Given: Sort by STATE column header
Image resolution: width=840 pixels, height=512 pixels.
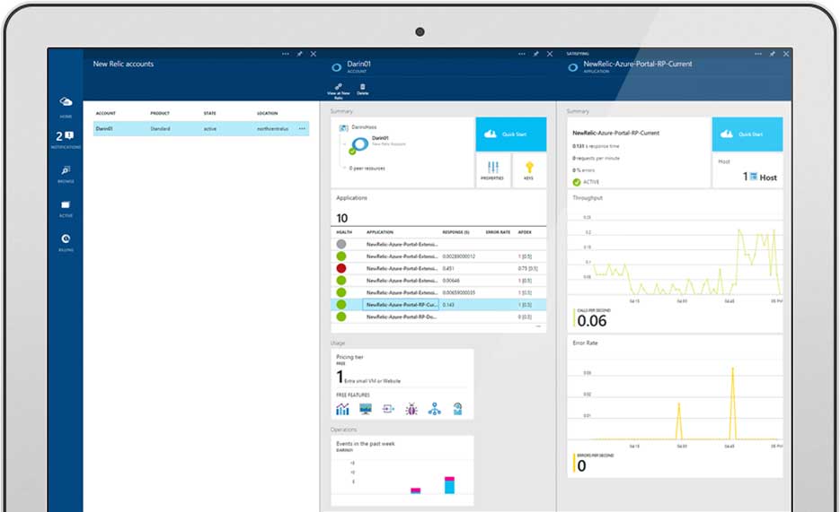Looking at the screenshot, I should click(209, 113).
